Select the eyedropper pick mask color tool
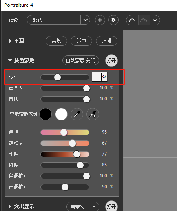Viewport: 177px width, 211px height. [x=77, y=114]
